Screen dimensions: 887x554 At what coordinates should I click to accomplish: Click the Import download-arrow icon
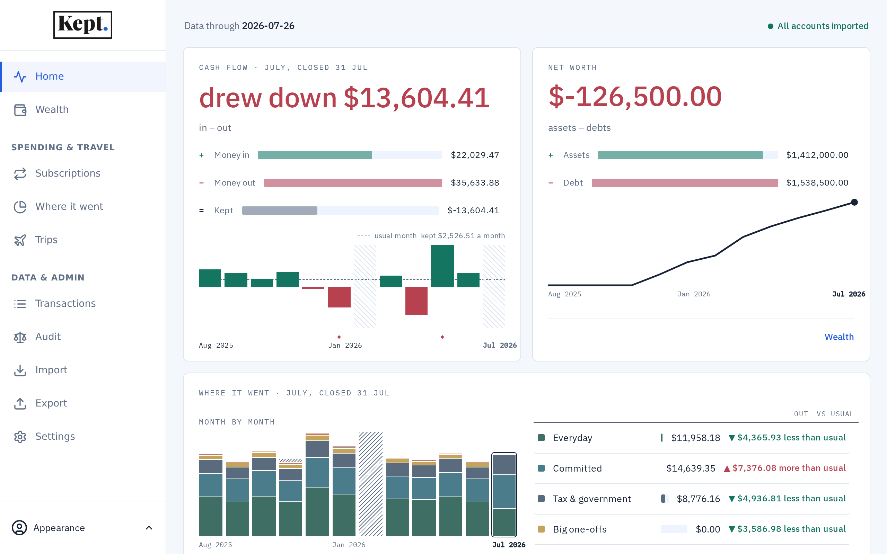coord(20,370)
